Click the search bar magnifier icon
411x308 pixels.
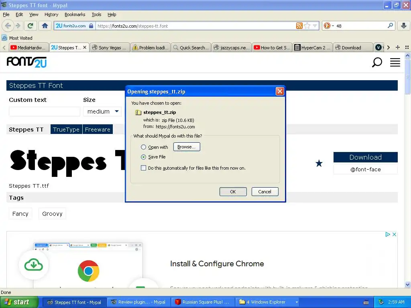click(x=390, y=26)
